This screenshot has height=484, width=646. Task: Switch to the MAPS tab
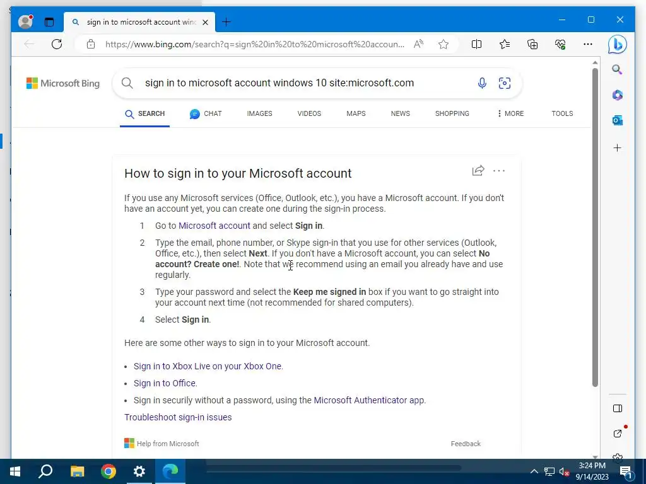pos(356,113)
